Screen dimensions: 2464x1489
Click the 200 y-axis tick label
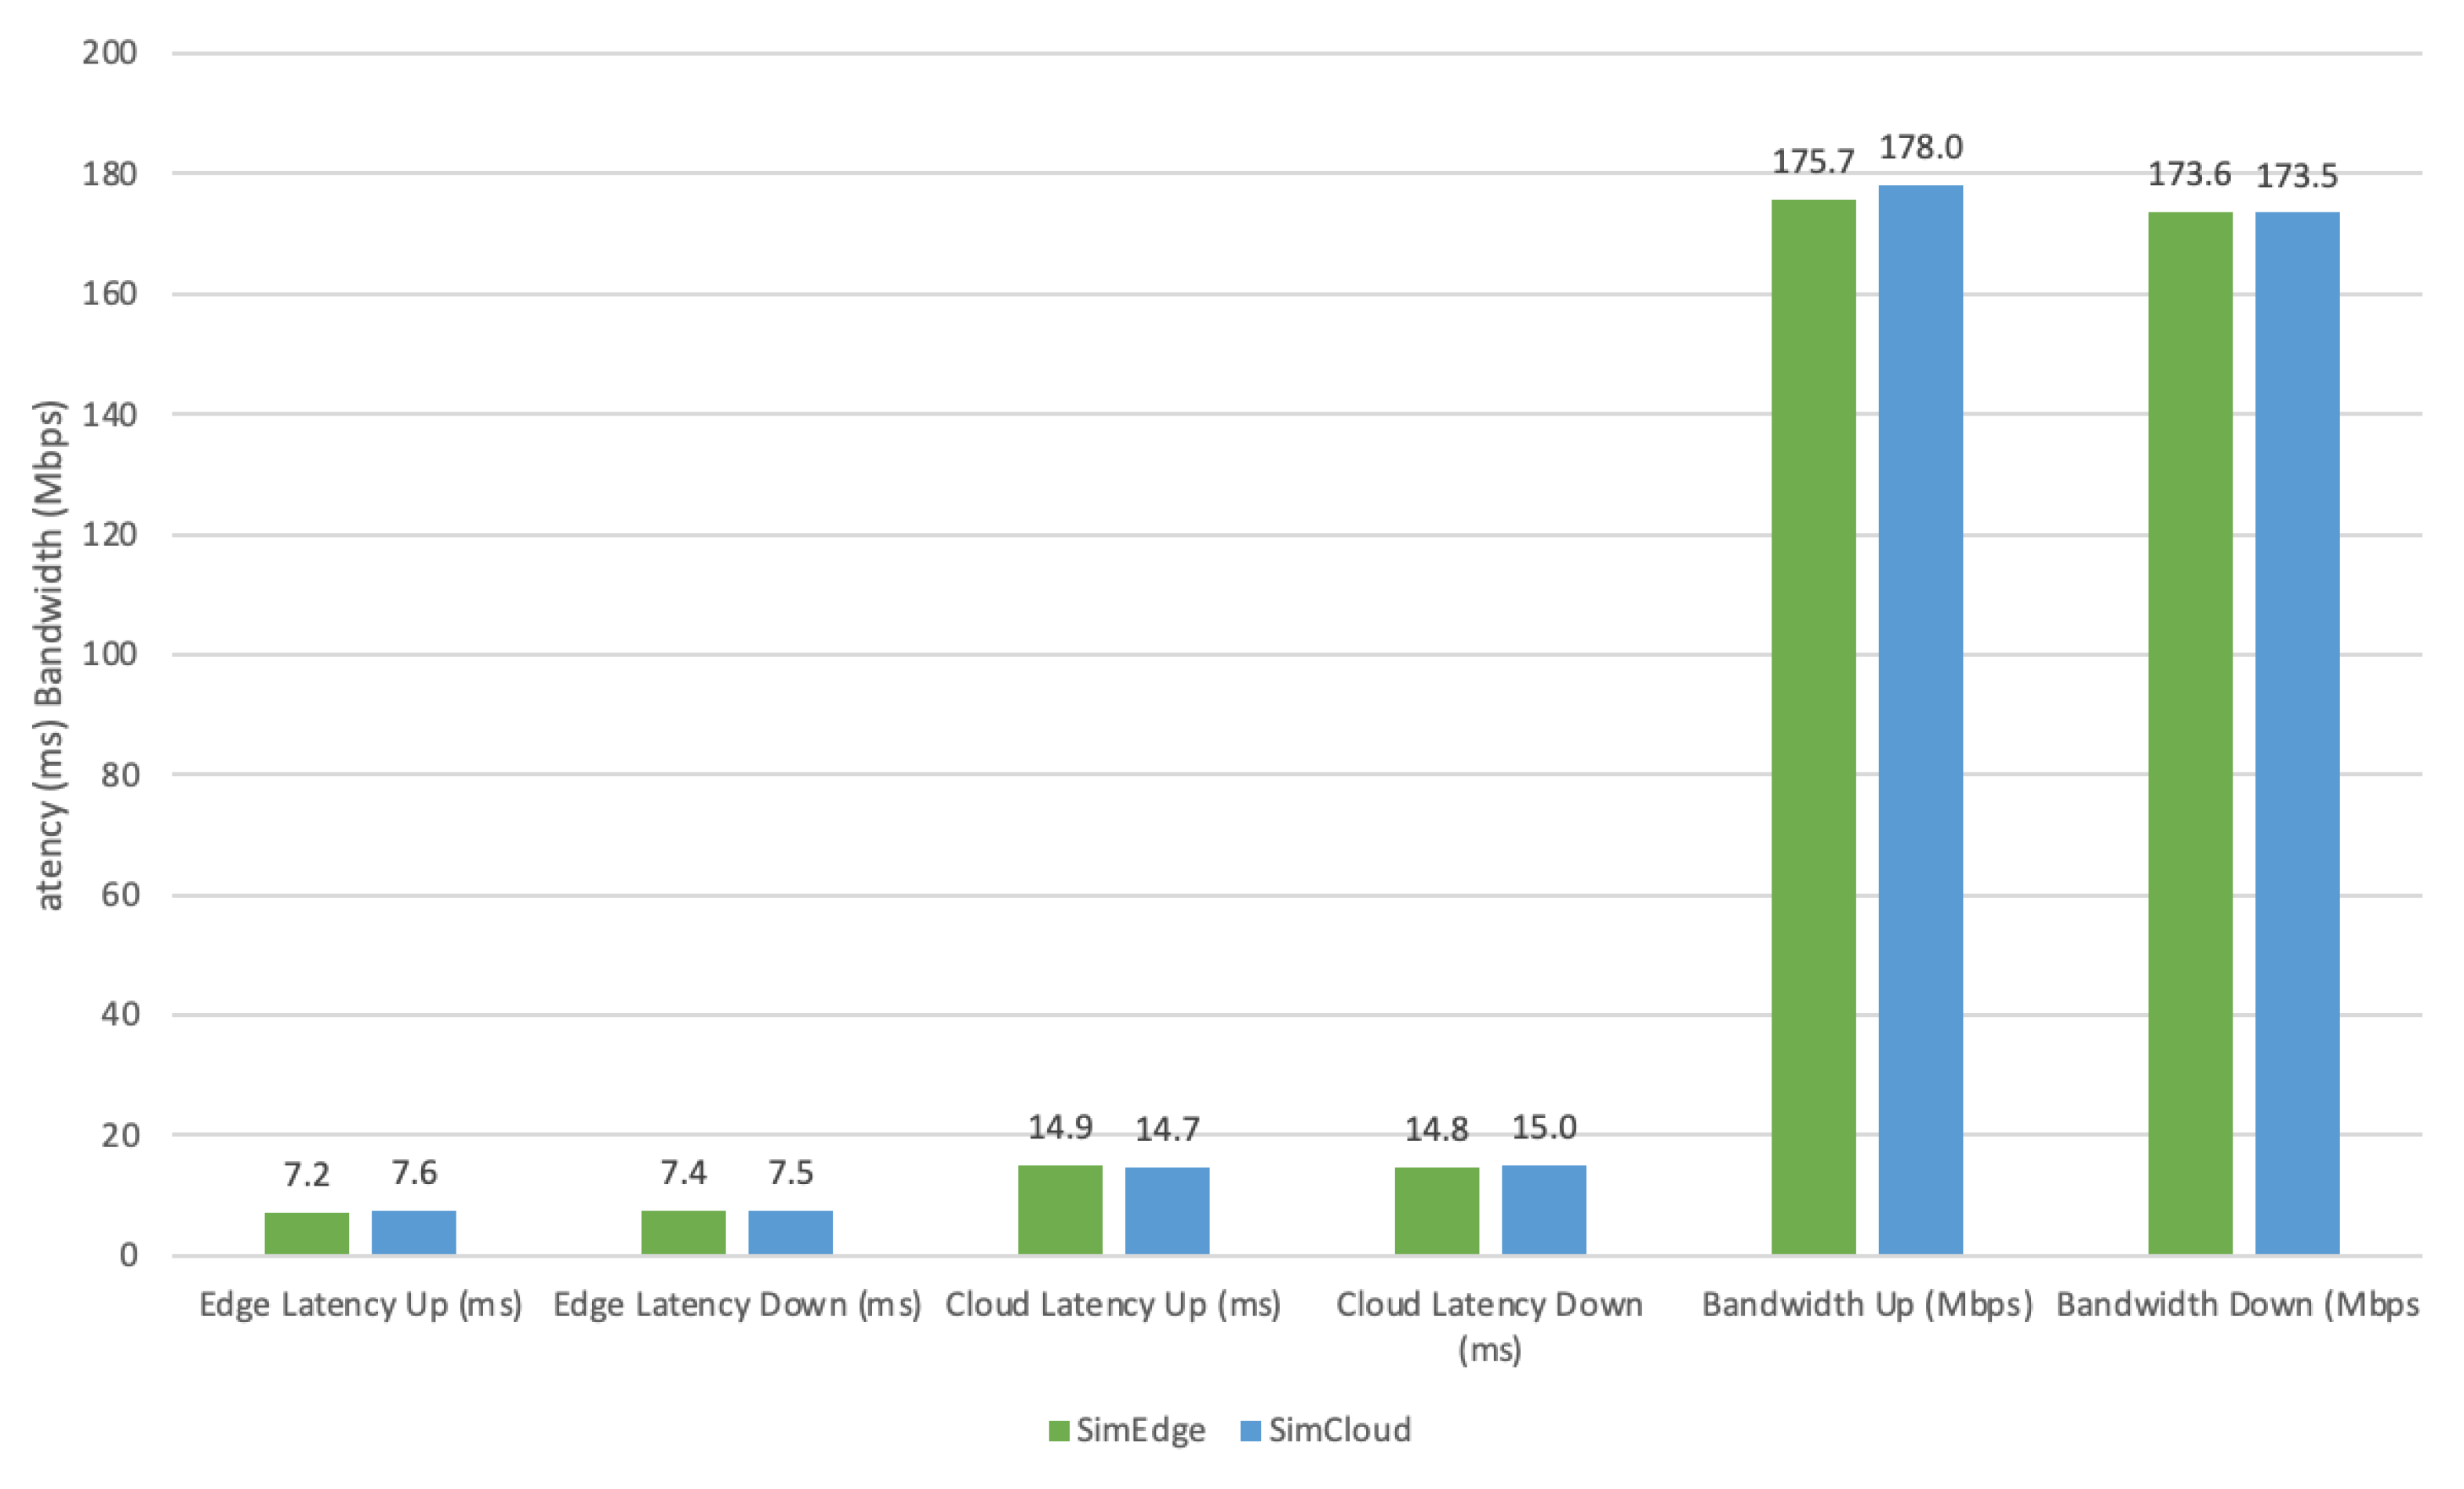click(x=109, y=53)
